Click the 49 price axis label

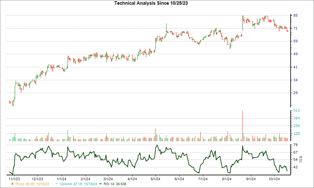click(x=295, y=54)
